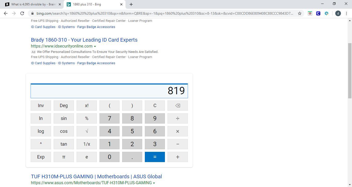Open top ad's Fargo Badge Accessories link
Screen dimensions: 352x187
(x=96, y=27)
